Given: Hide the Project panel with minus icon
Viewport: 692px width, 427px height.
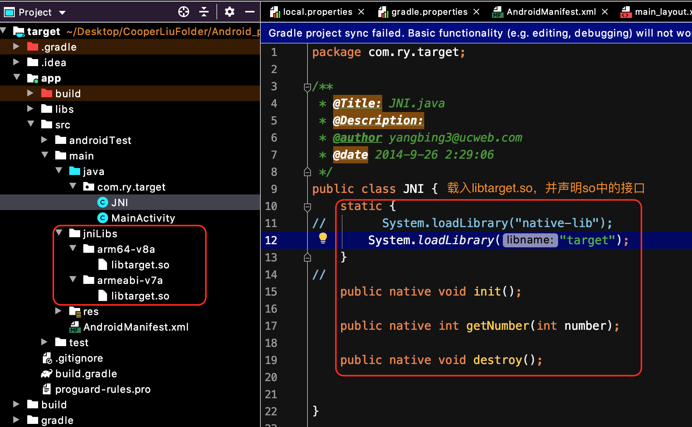Looking at the screenshot, I should coord(249,12).
